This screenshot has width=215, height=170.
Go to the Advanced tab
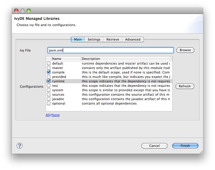click(x=133, y=39)
